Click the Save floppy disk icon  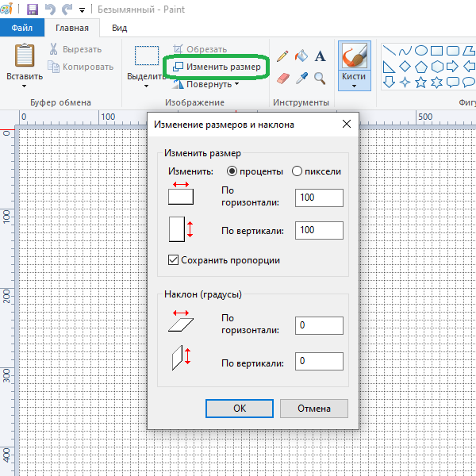[33, 10]
